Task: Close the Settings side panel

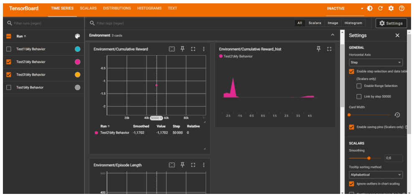Action: 397,36
